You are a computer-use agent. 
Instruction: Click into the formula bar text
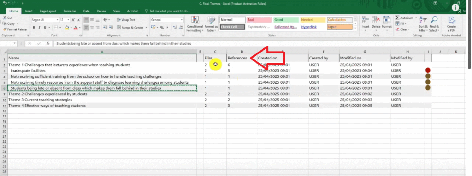124,43
